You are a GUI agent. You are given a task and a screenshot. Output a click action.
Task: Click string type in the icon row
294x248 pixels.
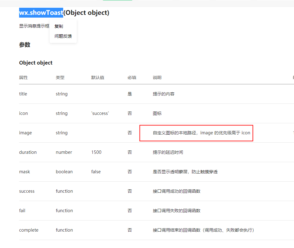pos(62,113)
